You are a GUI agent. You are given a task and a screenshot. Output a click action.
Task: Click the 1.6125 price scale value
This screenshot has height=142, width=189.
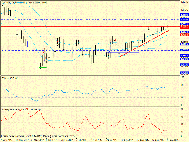[184, 10]
